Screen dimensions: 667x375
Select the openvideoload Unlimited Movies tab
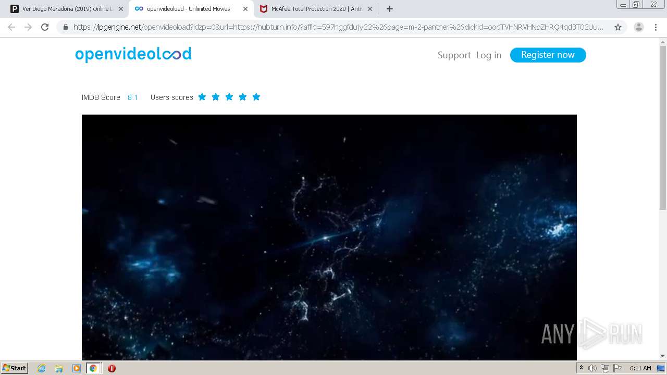190,9
